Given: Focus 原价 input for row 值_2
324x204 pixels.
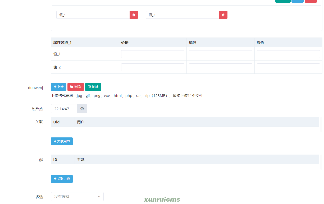Looking at the screenshot, I should [288, 67].
